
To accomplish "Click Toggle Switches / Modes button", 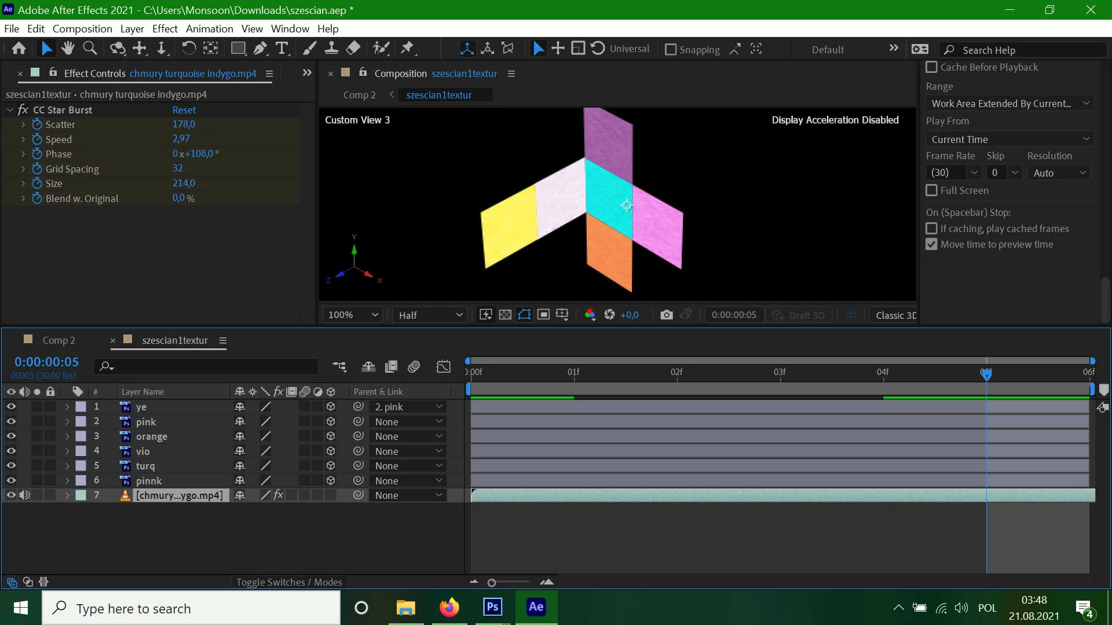I will pos(288,582).
